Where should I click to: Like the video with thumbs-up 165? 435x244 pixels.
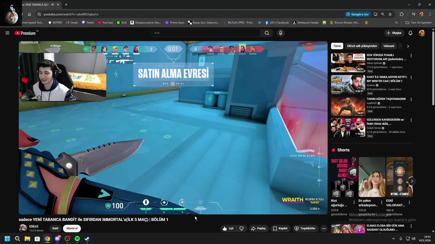point(228,228)
